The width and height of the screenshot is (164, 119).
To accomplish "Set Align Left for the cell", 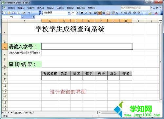I will point(95,13).
